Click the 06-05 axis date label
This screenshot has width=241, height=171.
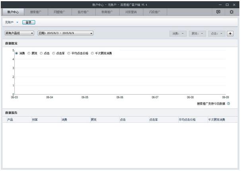pyautogui.click(x=85, y=97)
